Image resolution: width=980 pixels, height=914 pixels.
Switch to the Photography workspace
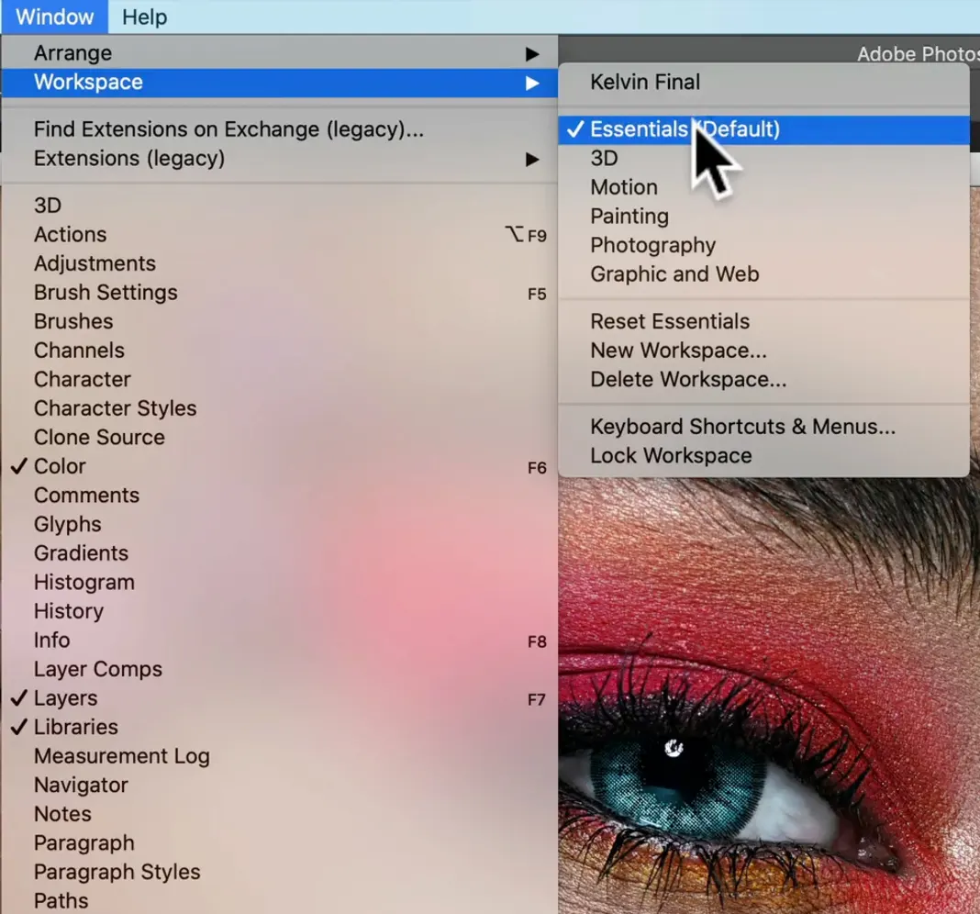click(763, 245)
